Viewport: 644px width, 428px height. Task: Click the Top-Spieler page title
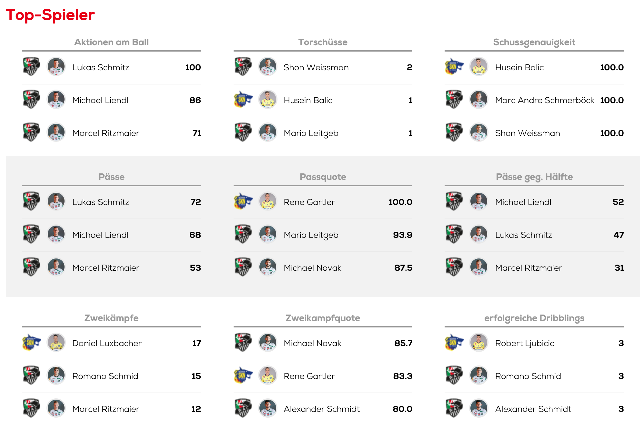(x=50, y=15)
